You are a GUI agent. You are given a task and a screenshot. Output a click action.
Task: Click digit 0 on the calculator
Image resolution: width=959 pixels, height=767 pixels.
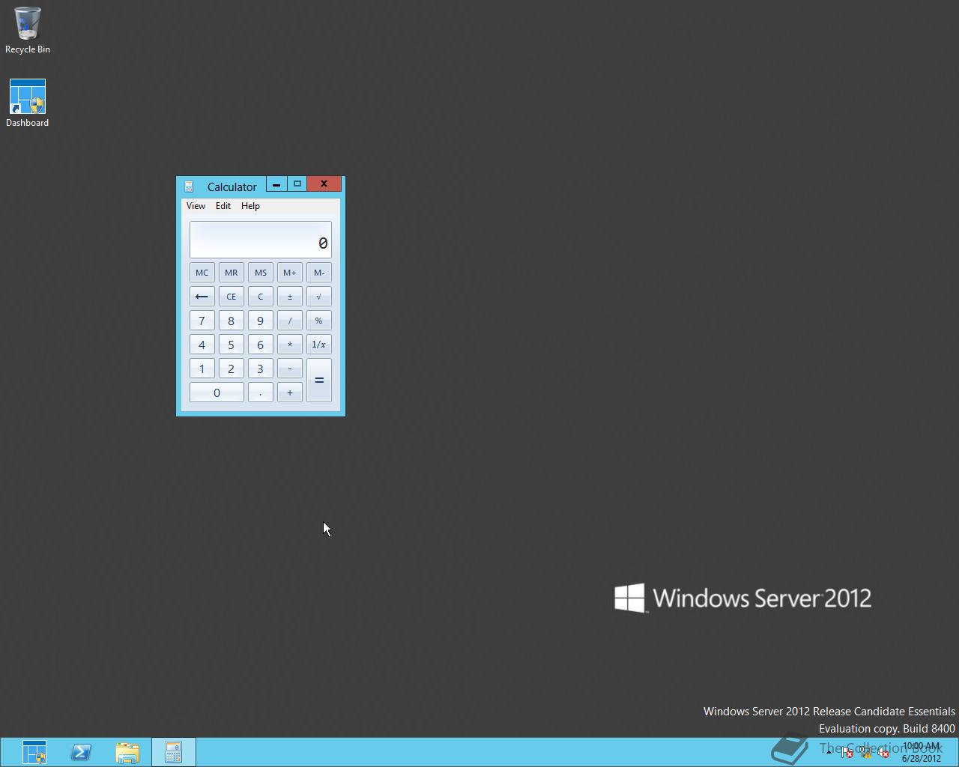[217, 392]
